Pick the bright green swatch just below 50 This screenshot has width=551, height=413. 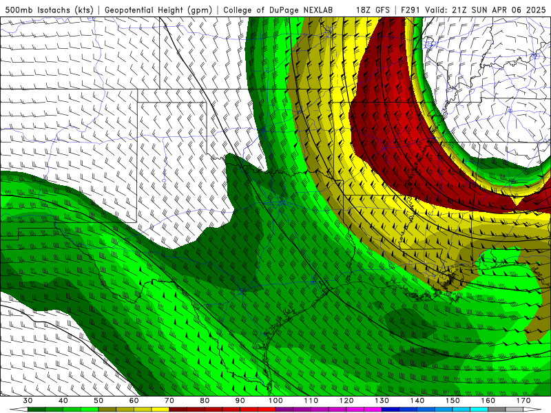[x=90, y=410]
